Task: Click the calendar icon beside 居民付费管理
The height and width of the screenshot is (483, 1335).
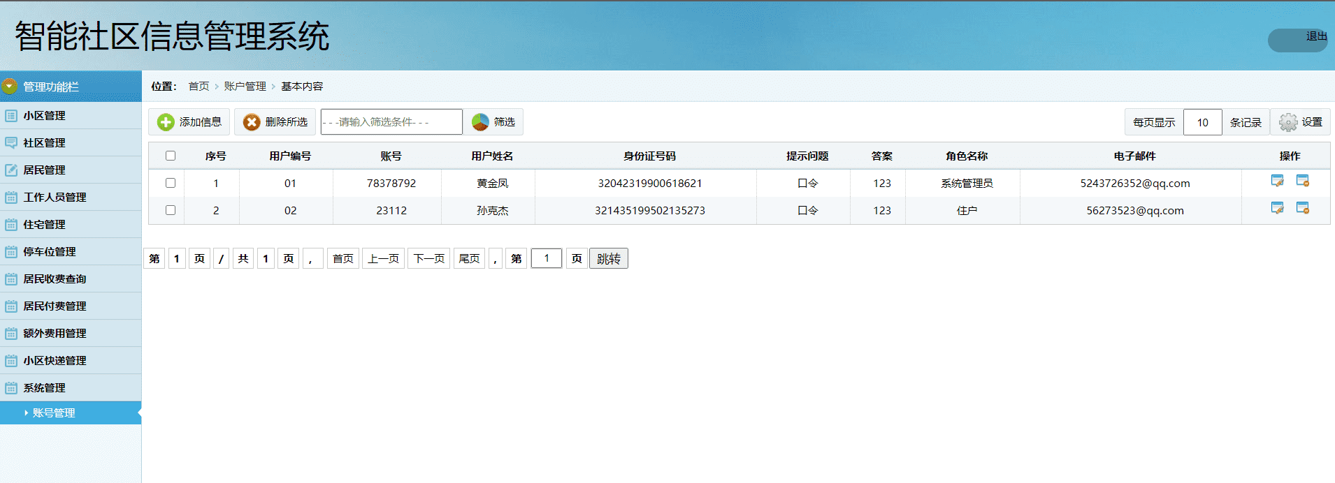Action: pos(11,306)
